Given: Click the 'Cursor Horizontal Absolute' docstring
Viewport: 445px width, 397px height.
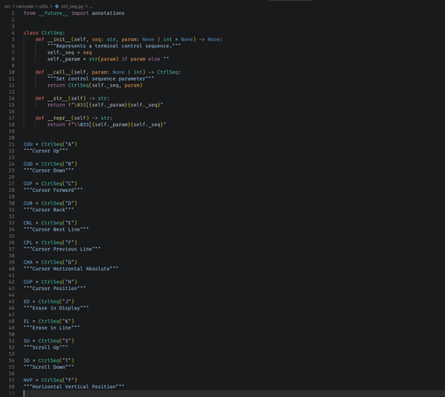Looking at the screenshot, I should coord(71,269).
